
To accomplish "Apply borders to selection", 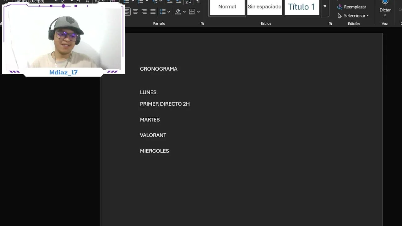I will (192, 12).
